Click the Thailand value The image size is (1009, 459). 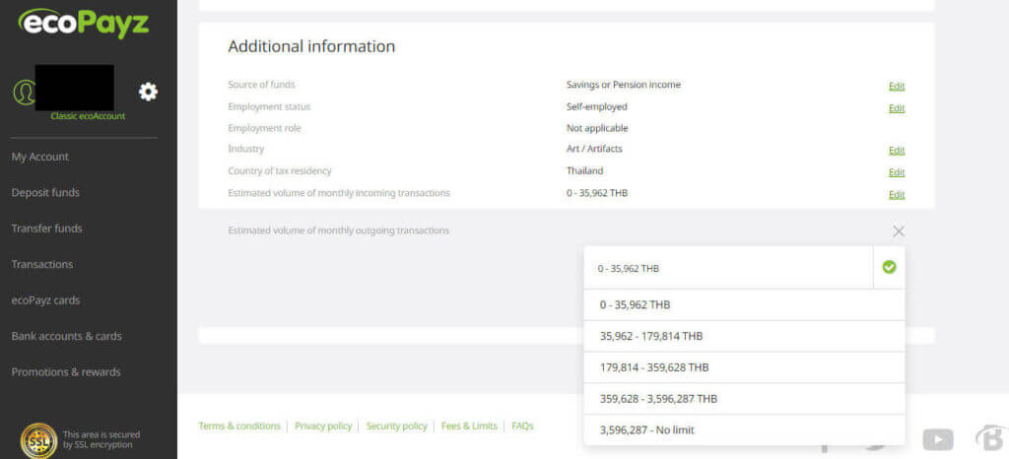tap(585, 171)
